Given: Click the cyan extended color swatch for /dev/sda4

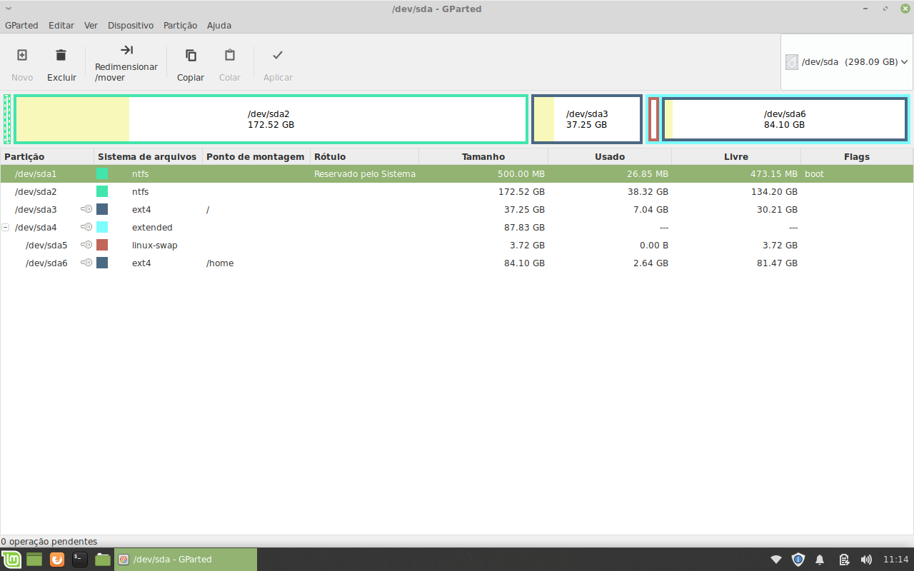Looking at the screenshot, I should (x=102, y=228).
